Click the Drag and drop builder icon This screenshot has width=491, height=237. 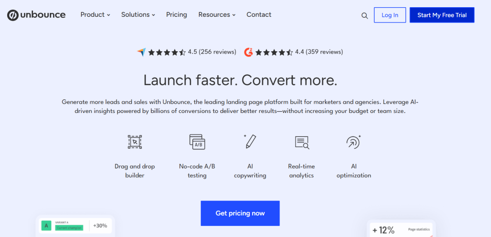pyautogui.click(x=135, y=142)
